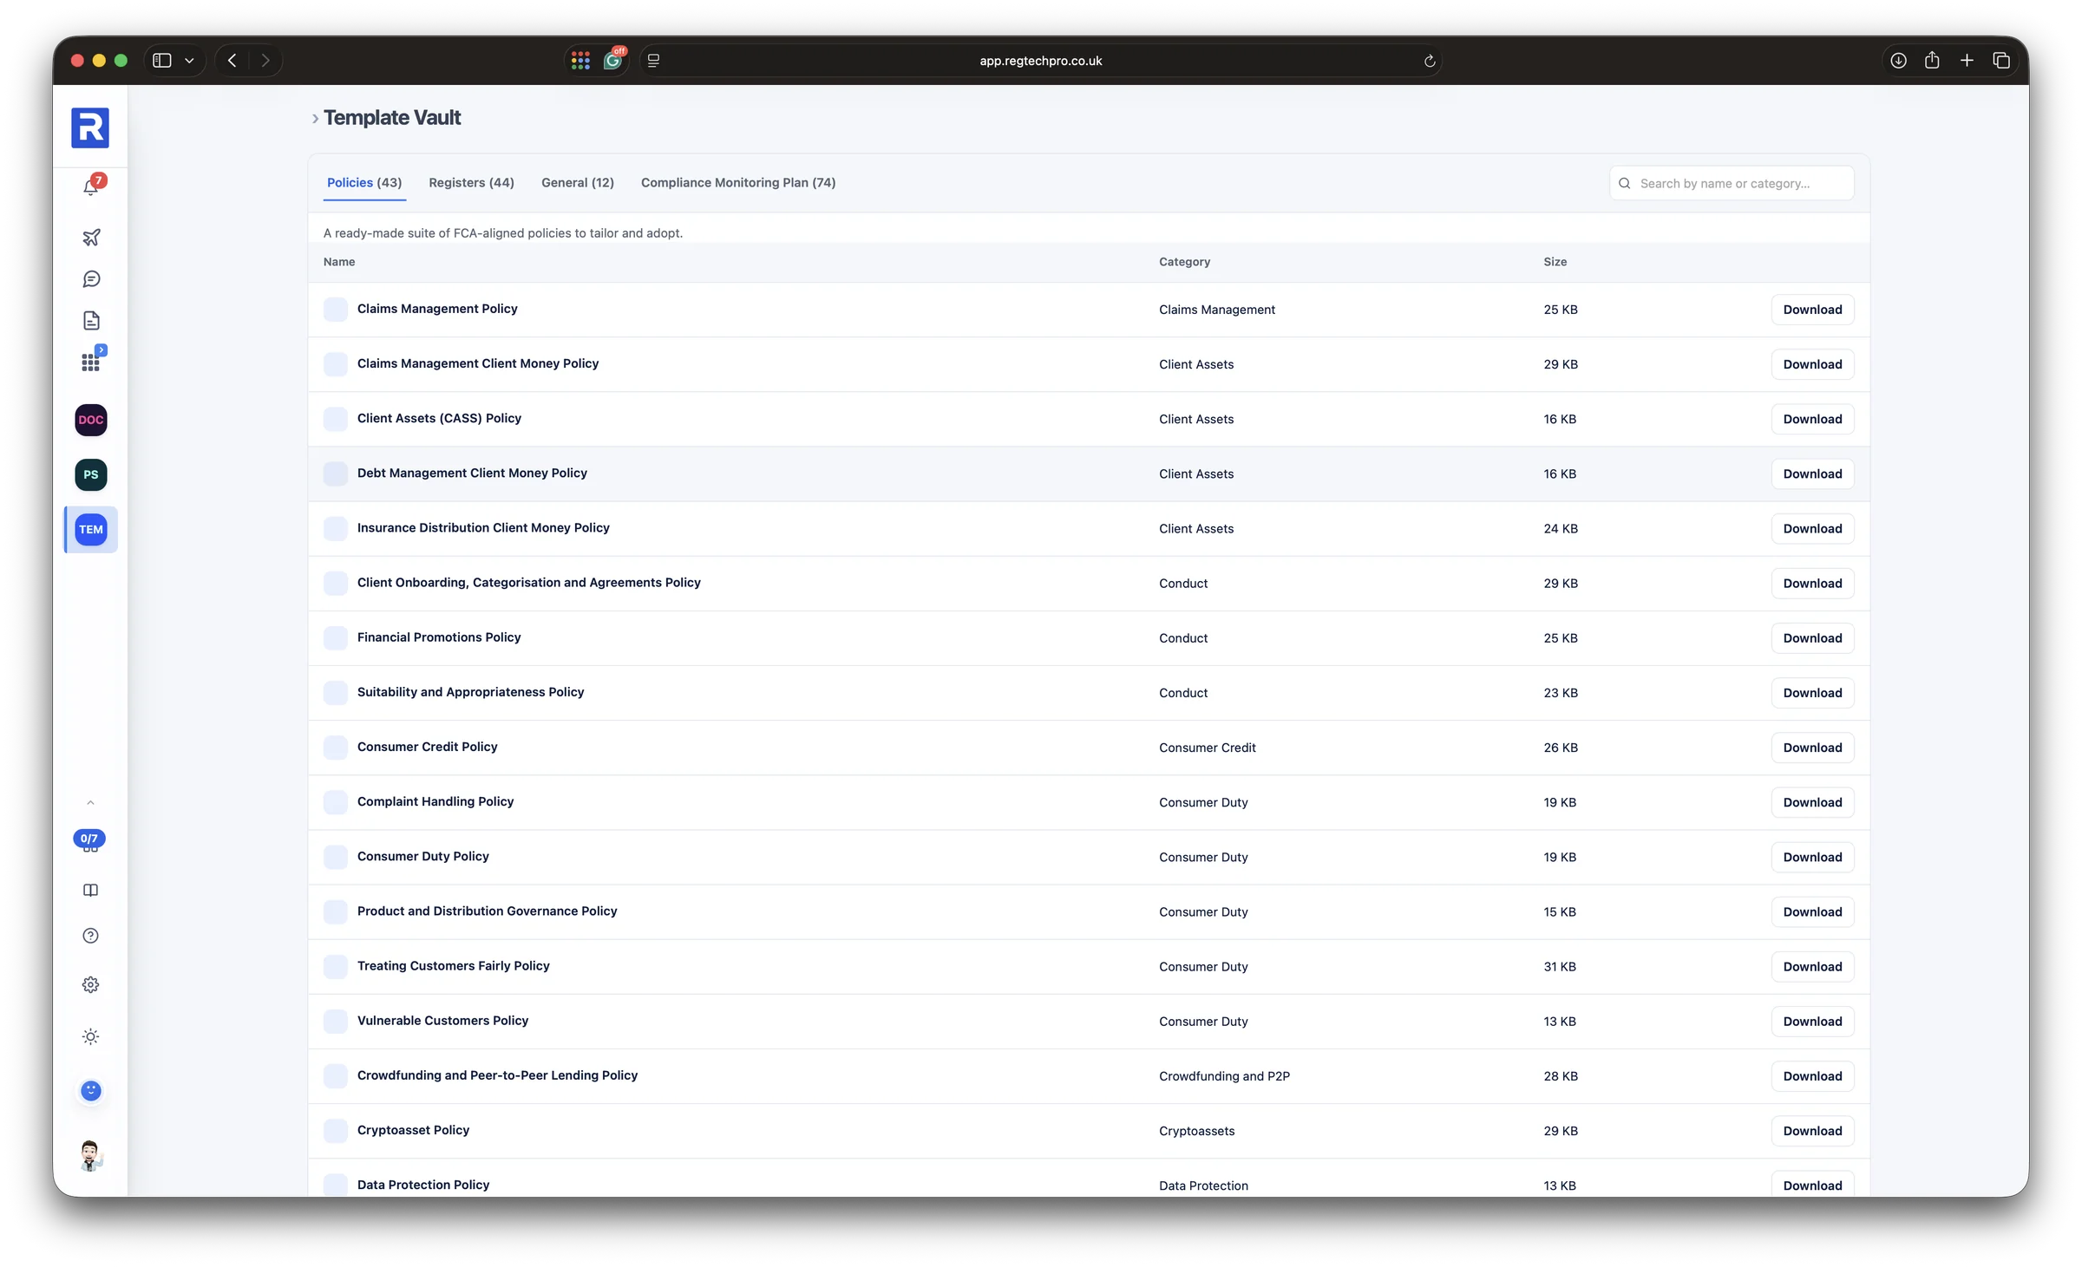Open Safari share icon
The image size is (2082, 1267).
(1932, 60)
